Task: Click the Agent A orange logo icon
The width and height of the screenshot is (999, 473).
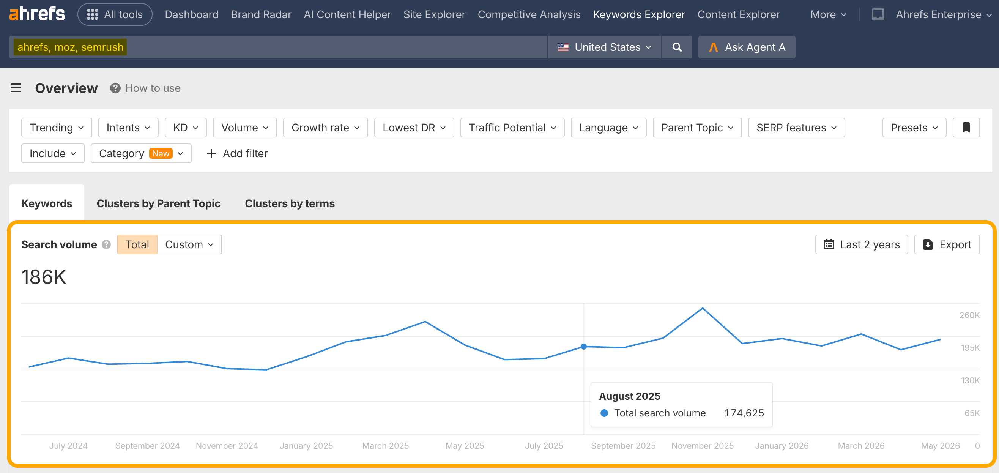Action: (713, 47)
